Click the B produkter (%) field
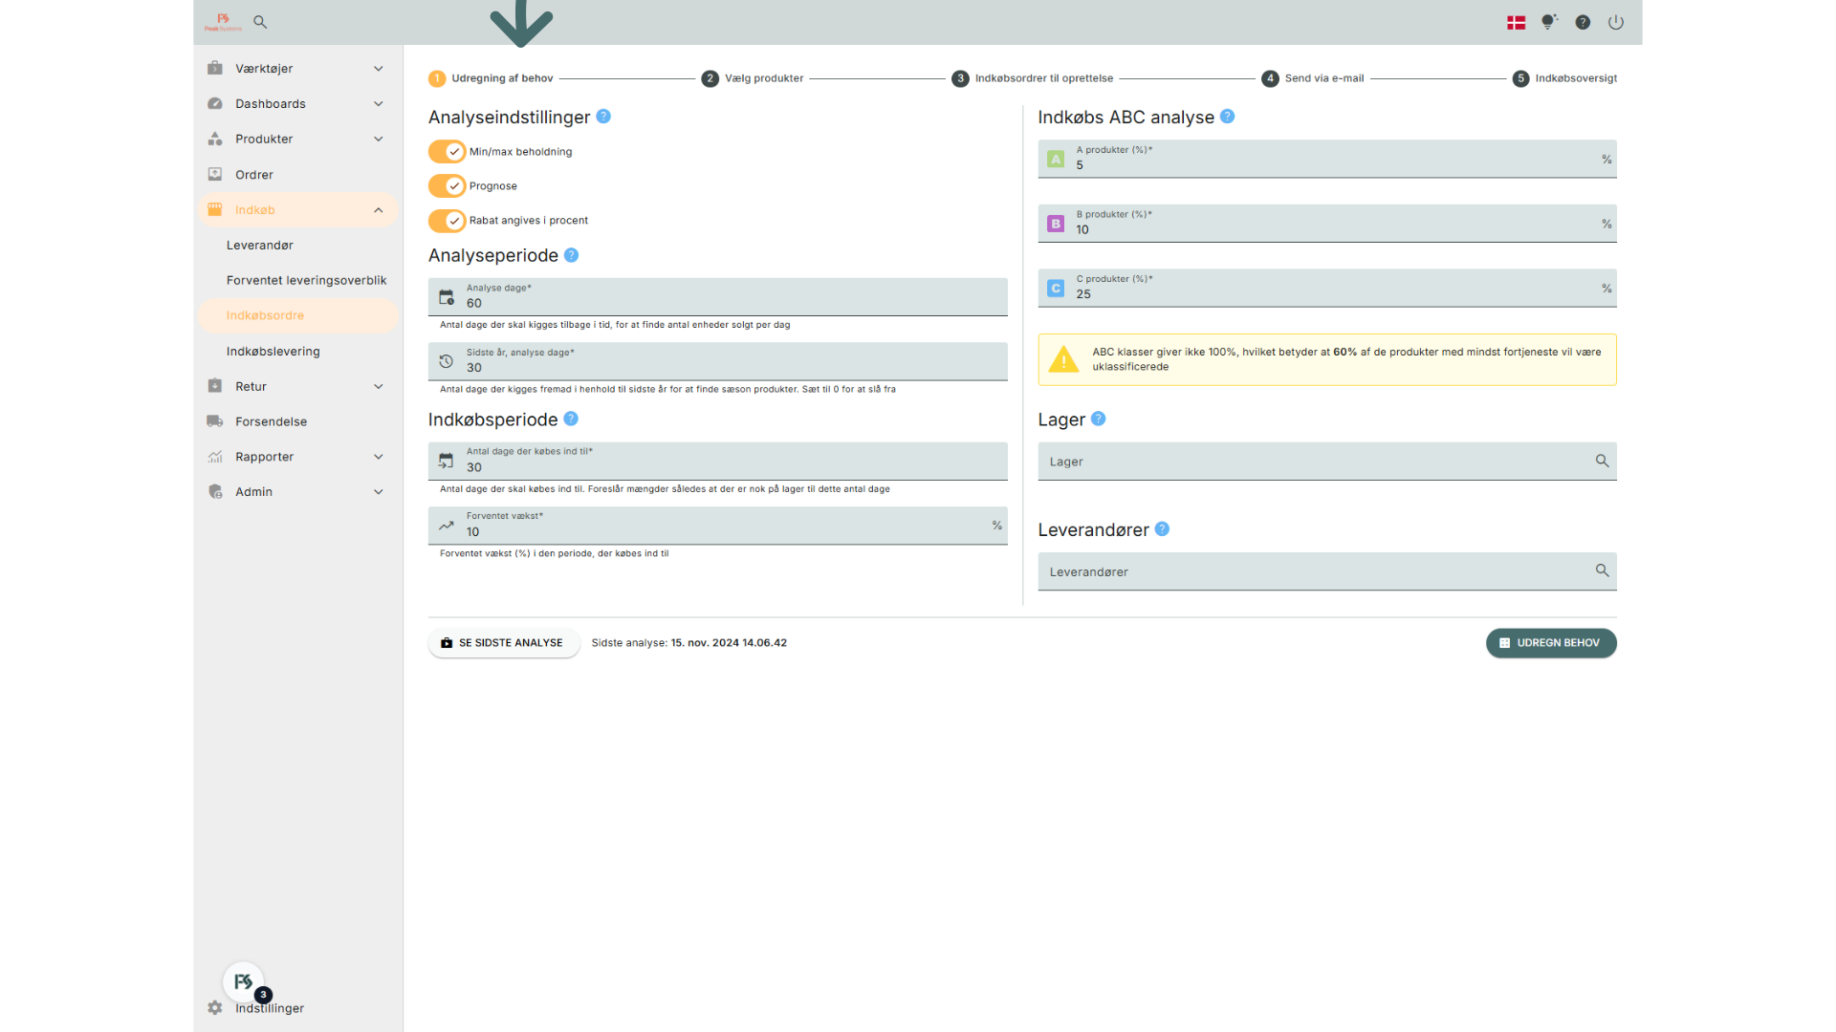The image size is (1836, 1032). point(1327,223)
